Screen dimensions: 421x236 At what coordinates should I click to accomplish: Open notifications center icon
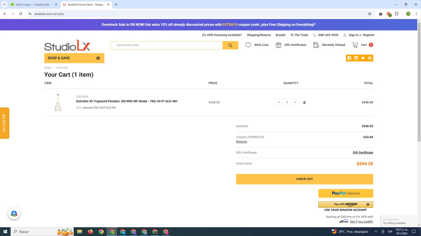[414, 232]
